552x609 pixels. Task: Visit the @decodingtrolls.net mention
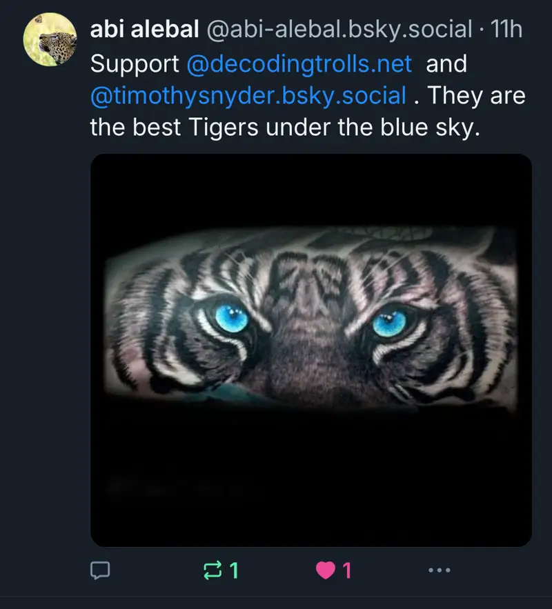pyautogui.click(x=299, y=64)
